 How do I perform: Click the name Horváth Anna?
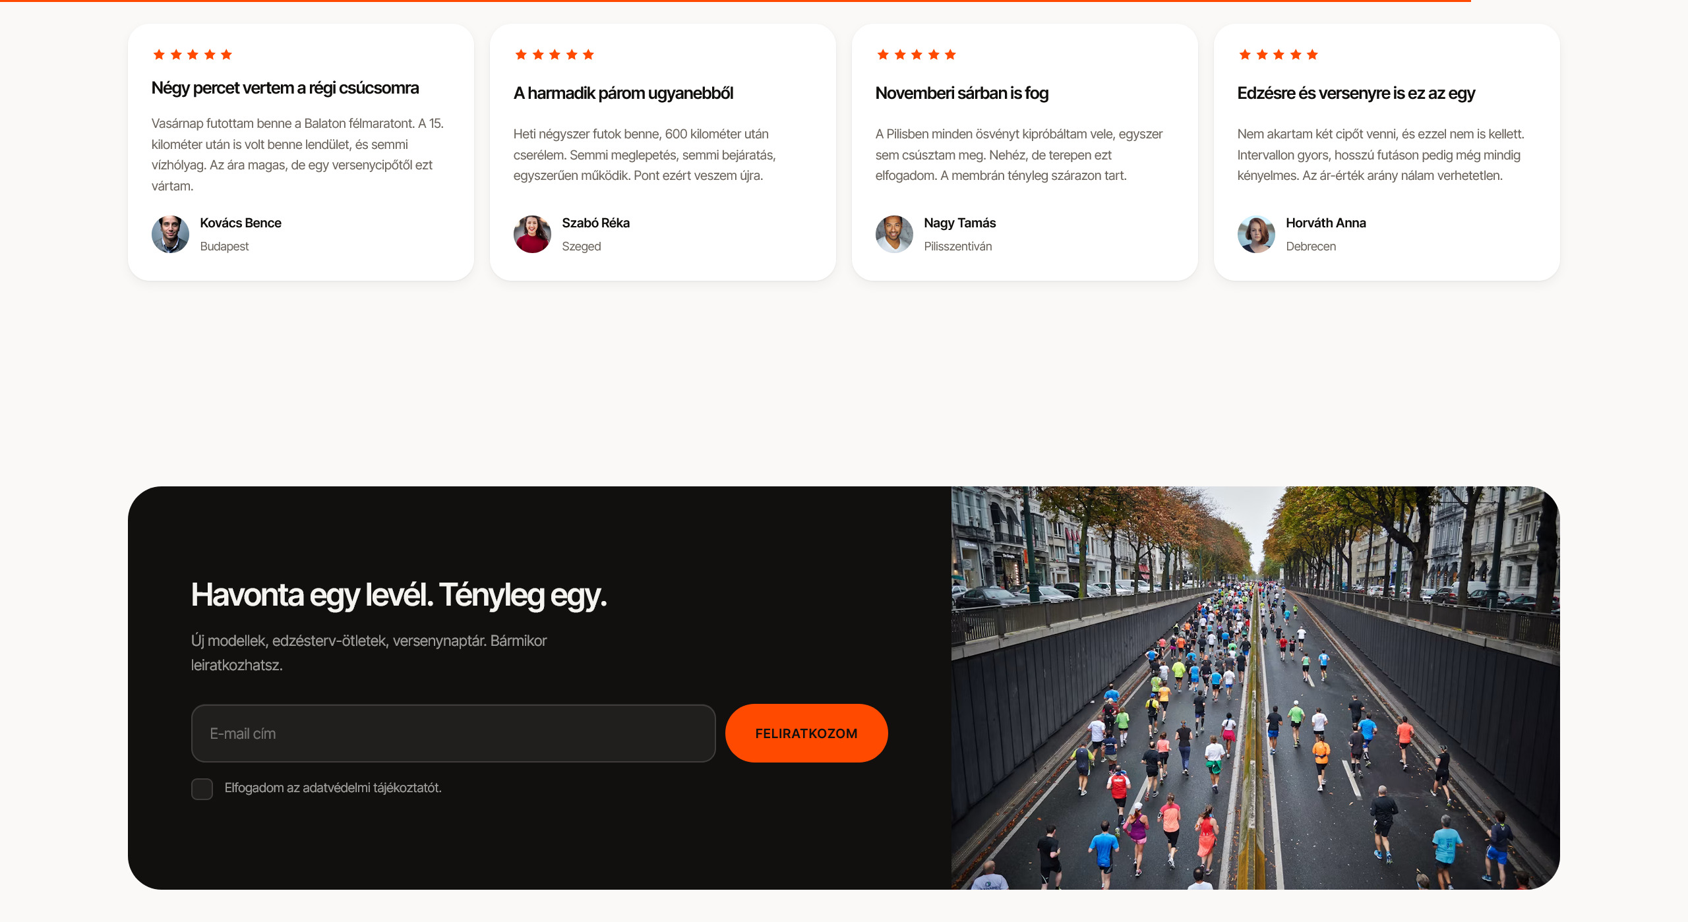coord(1326,223)
